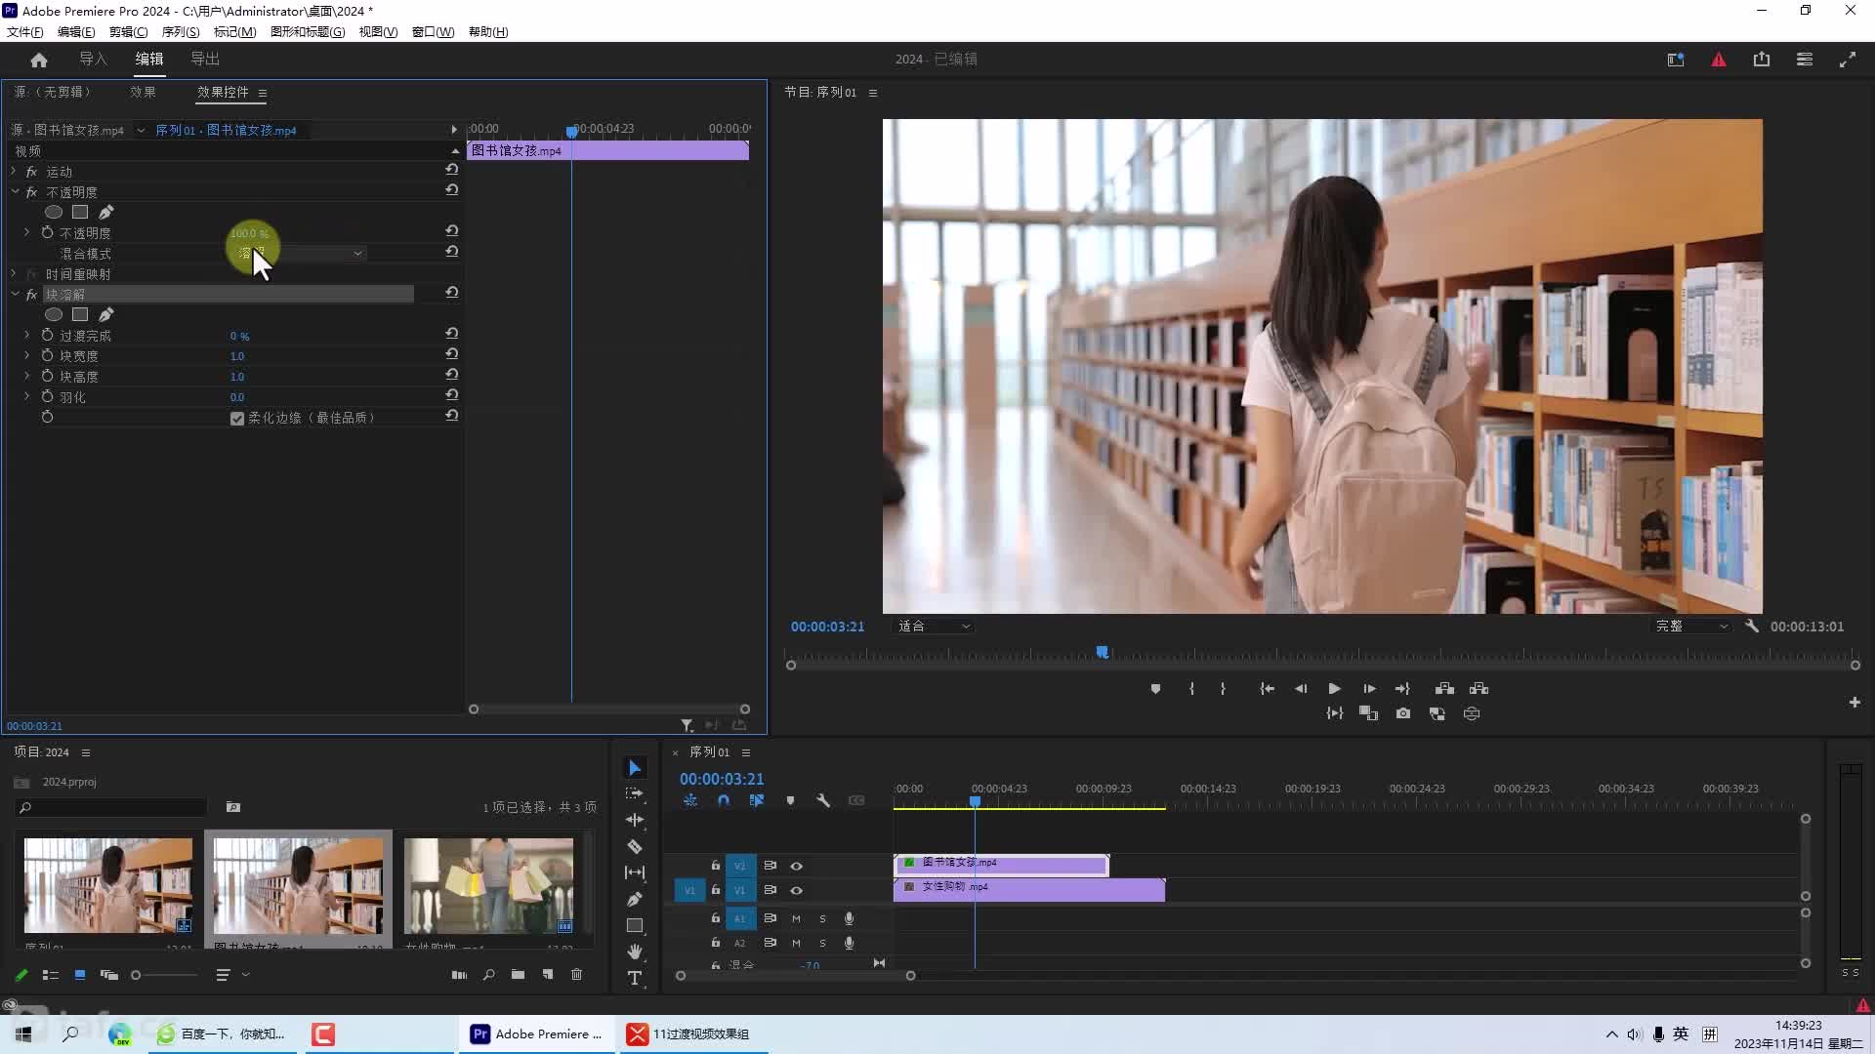
Task: Open program monitor settings wrench
Action: tap(1752, 627)
